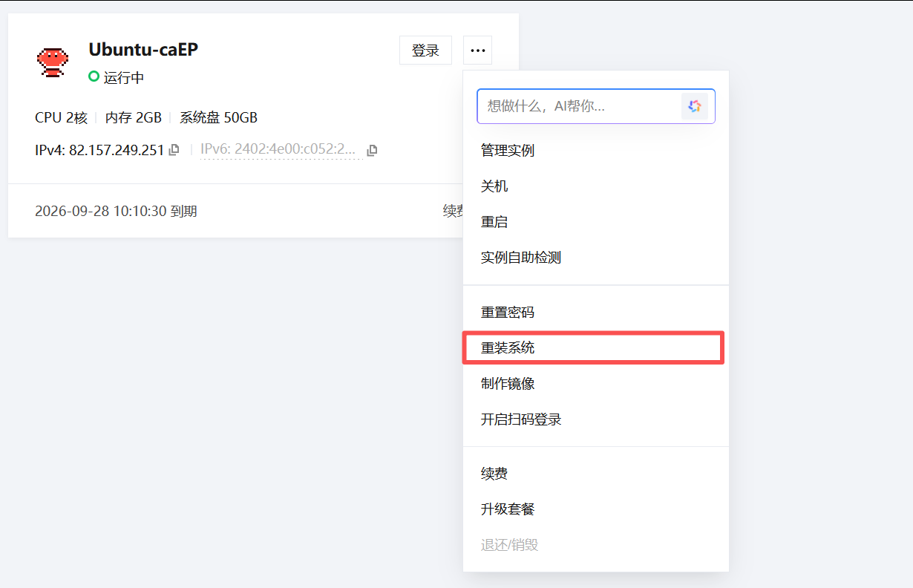Open 实例自助检测 from the menu
Viewport: 913px width, 588px height.
[521, 258]
